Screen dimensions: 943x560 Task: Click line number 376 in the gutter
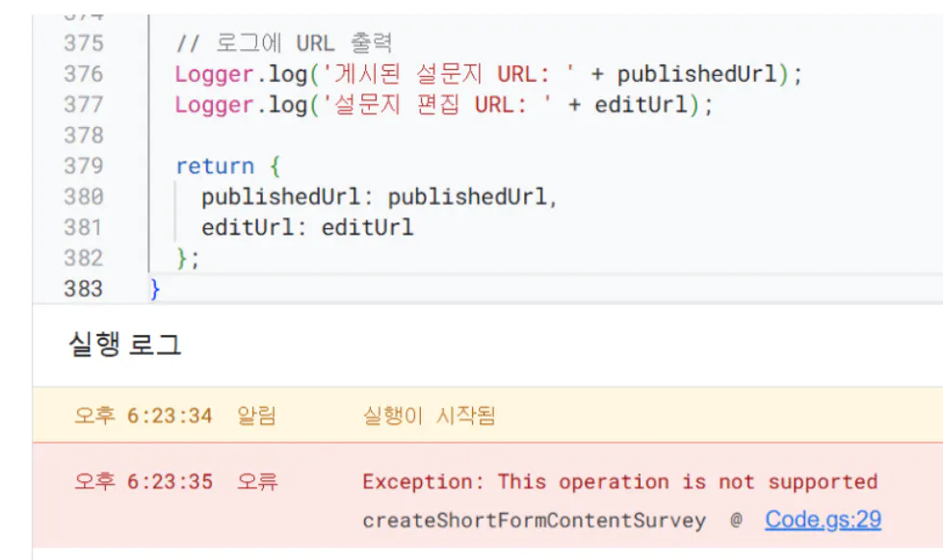point(84,74)
